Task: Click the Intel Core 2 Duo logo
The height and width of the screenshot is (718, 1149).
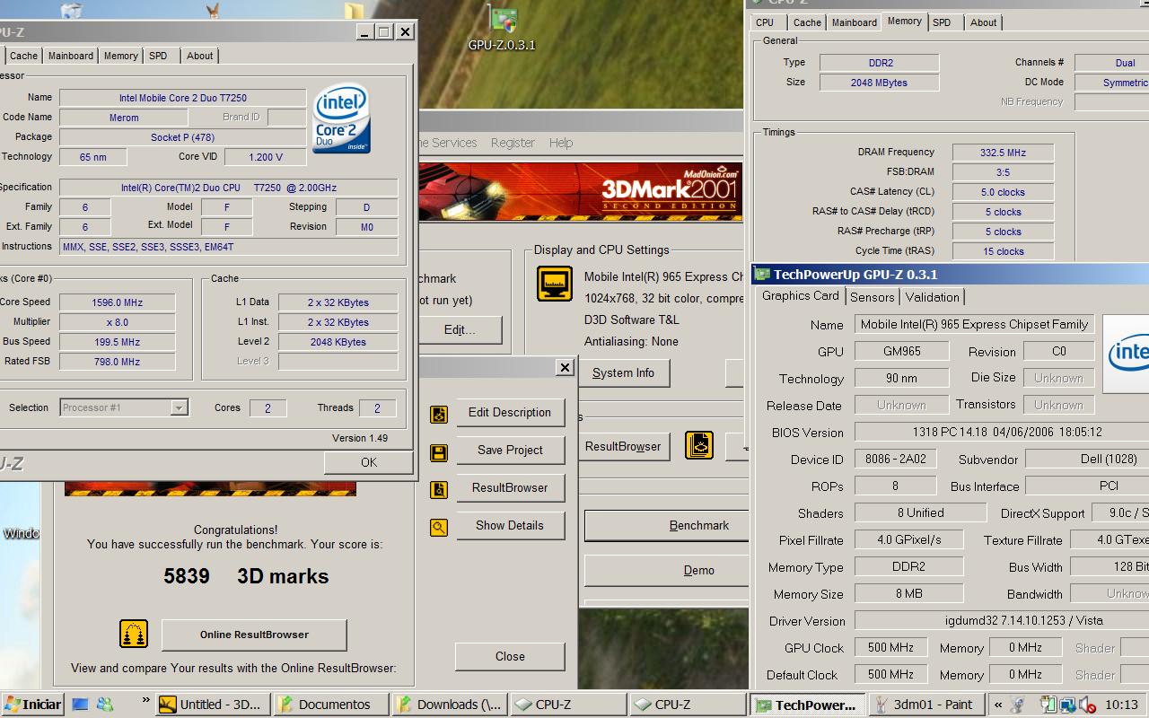Action: click(341, 118)
